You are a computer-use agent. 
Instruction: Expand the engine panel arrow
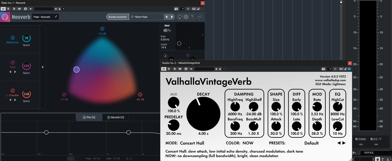click(43, 67)
